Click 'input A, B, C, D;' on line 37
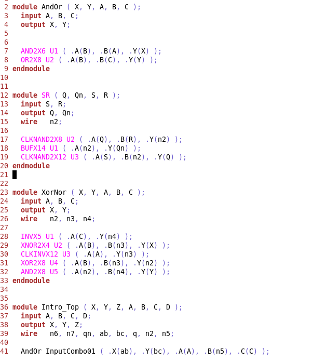The height and width of the screenshot is (362, 327). click(x=56, y=316)
